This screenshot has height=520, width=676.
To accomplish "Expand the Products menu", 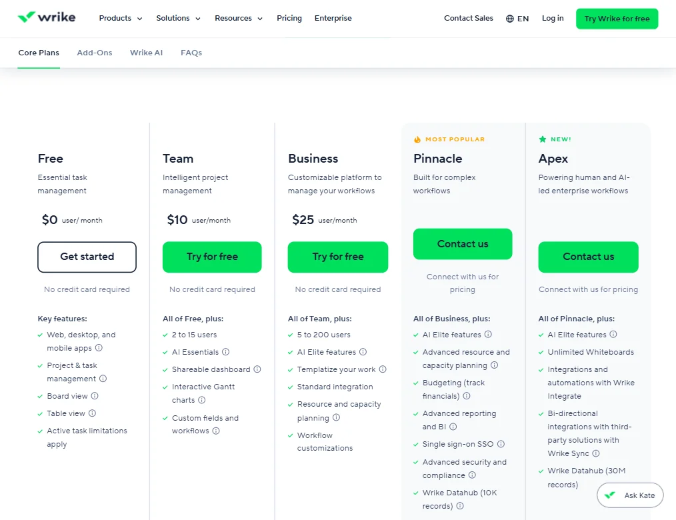I will point(120,18).
